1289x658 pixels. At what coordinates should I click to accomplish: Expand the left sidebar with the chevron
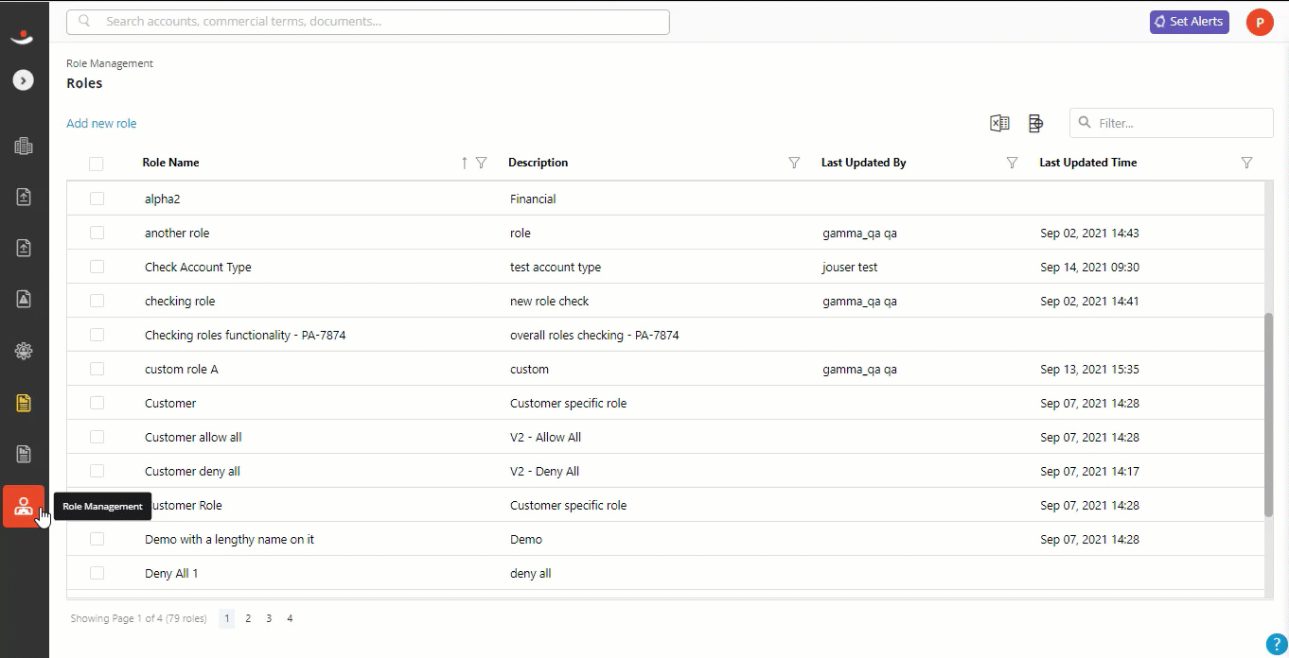[24, 80]
